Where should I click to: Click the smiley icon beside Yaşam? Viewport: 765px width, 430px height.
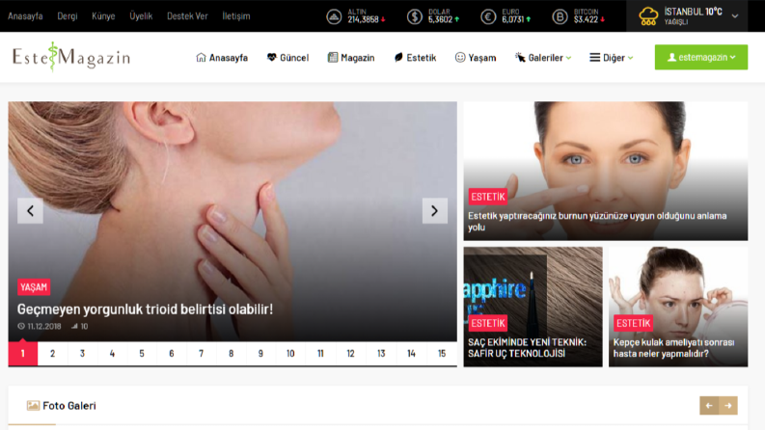click(x=459, y=57)
